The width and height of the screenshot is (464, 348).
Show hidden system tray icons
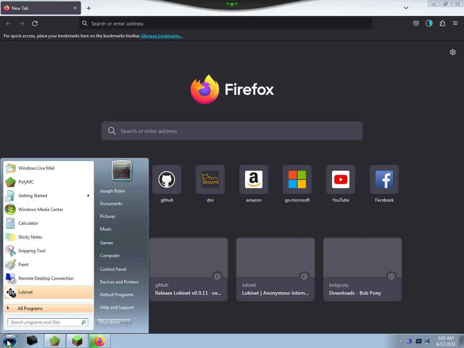pos(401,341)
